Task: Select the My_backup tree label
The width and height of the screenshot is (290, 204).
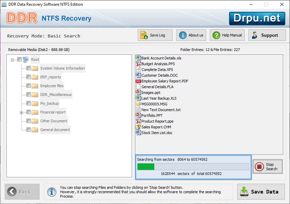Action: 49,103
